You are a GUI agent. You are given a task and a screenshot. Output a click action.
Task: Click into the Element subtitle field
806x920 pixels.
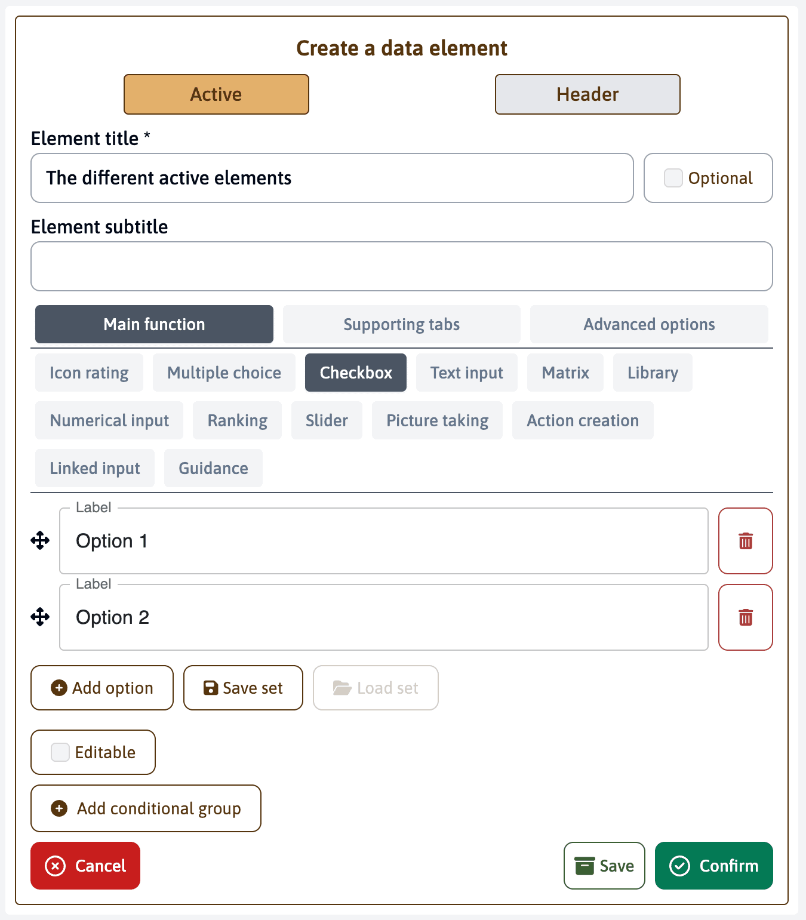click(401, 266)
